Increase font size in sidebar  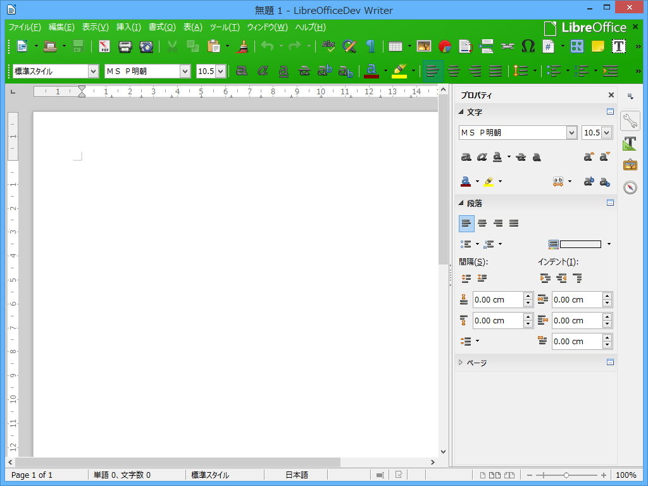point(589,157)
